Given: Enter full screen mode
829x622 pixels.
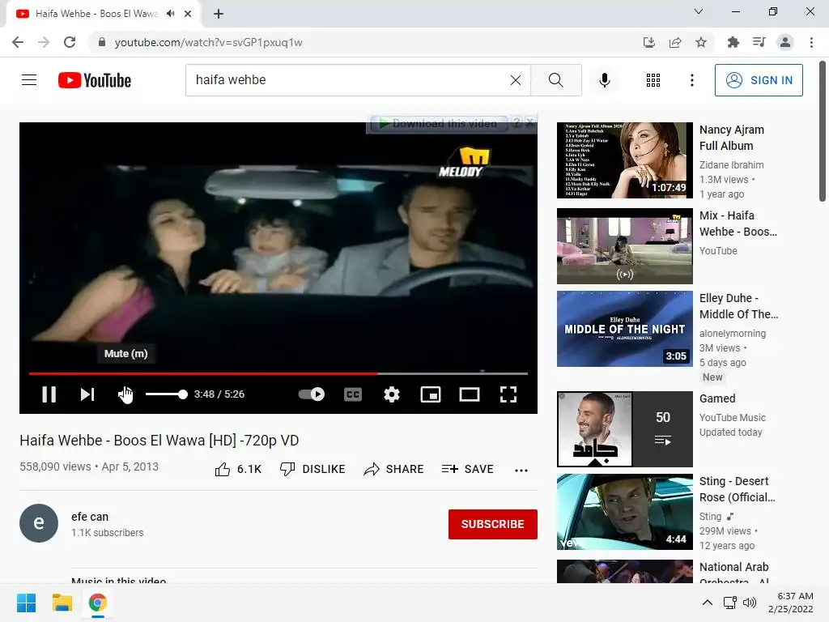Looking at the screenshot, I should (508, 394).
